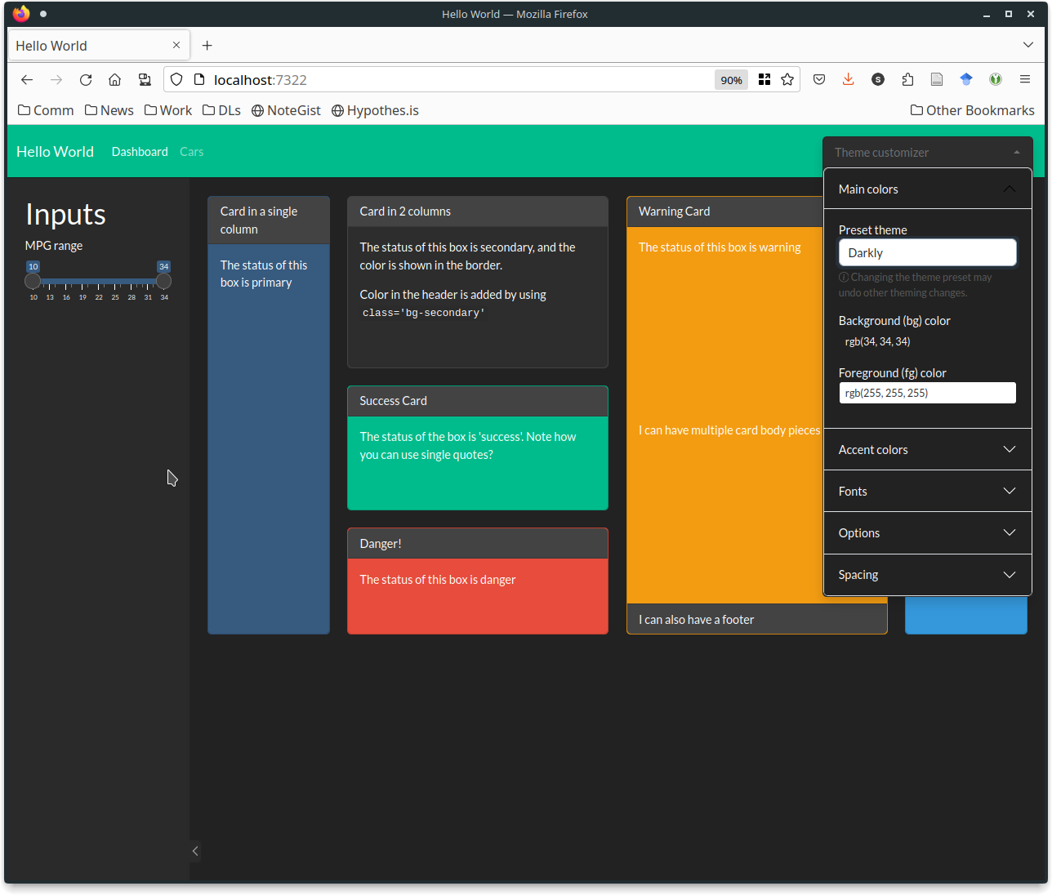Open the Pocket save icon
Viewport: 1052px width, 895px height.
[819, 79]
